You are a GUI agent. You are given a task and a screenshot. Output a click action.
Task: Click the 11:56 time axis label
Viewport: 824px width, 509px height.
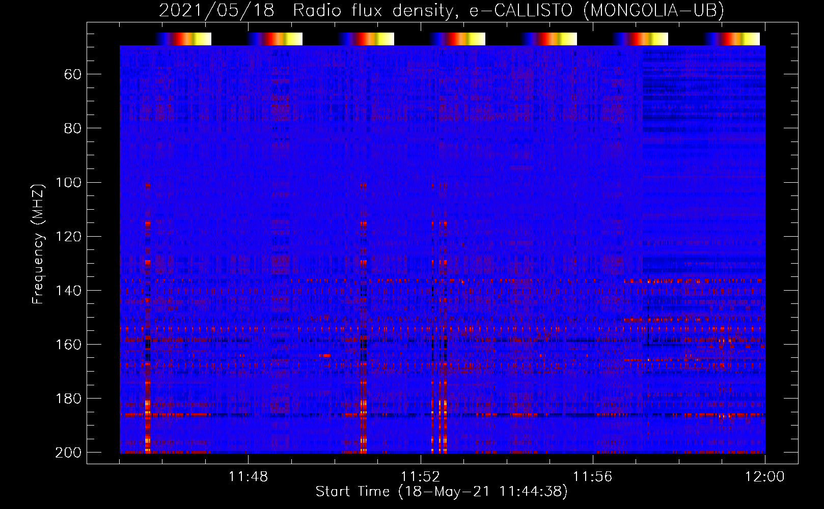tap(592, 477)
